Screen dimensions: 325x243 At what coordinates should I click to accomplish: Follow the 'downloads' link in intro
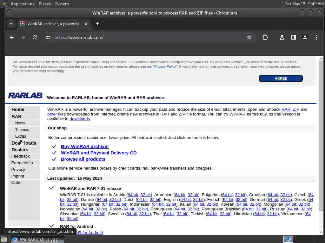coord(80,119)
